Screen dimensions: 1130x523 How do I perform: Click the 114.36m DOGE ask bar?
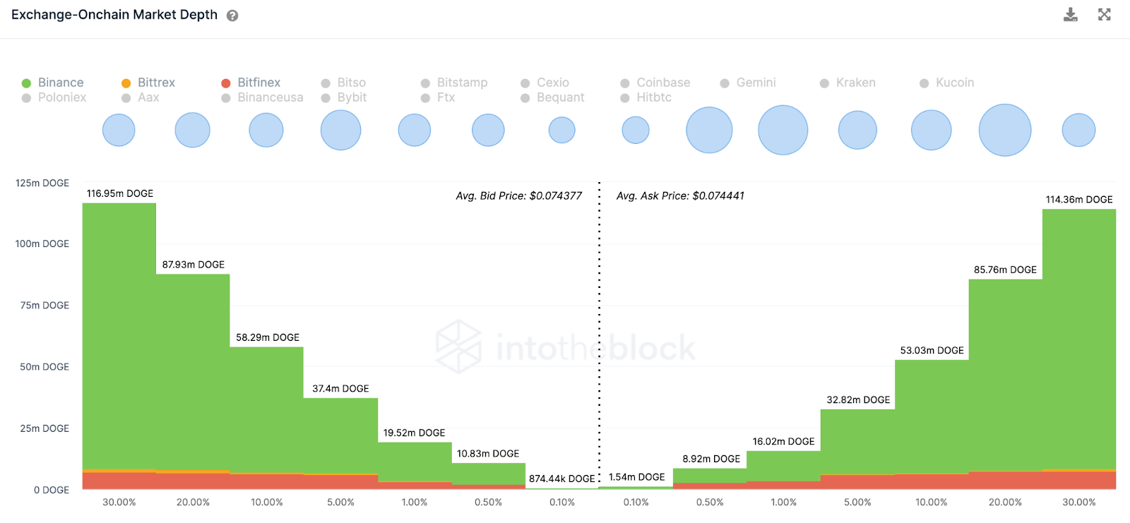tap(1079, 339)
